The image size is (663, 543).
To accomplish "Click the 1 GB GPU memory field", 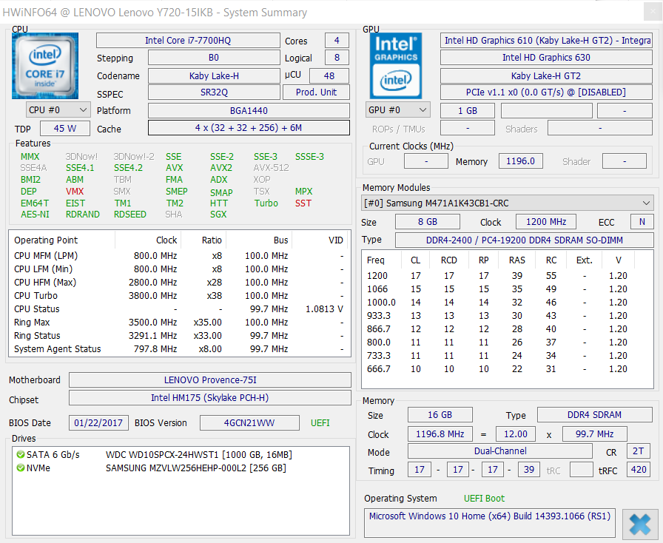I will [x=468, y=111].
